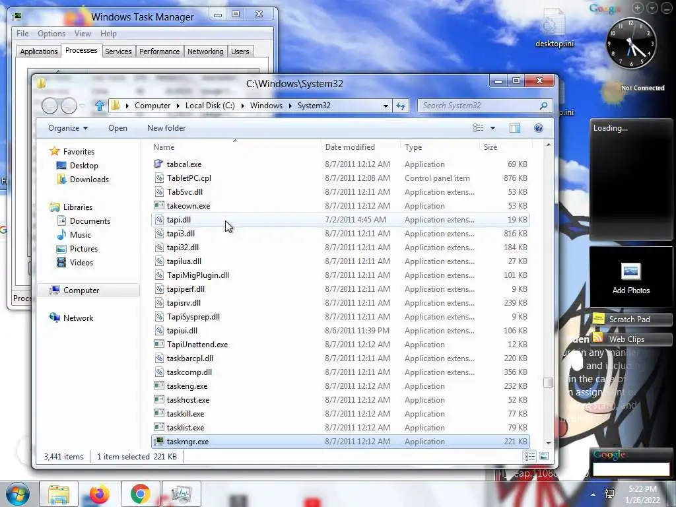
Task: Open the Scratch Pad gadget
Action: click(x=630, y=319)
